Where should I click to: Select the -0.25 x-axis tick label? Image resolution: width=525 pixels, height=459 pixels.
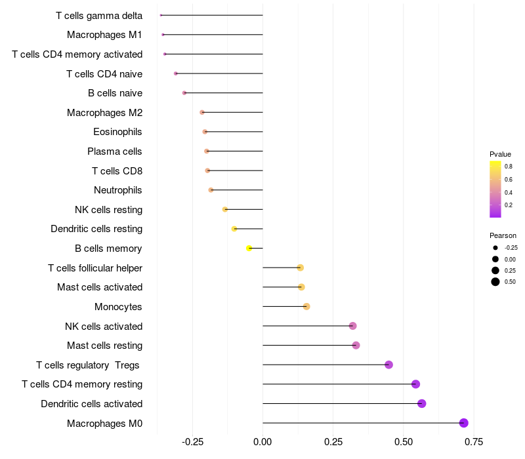click(x=192, y=442)
